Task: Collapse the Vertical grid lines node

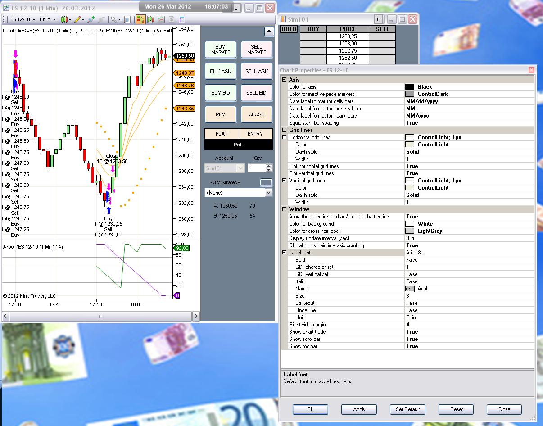Action: pos(285,181)
